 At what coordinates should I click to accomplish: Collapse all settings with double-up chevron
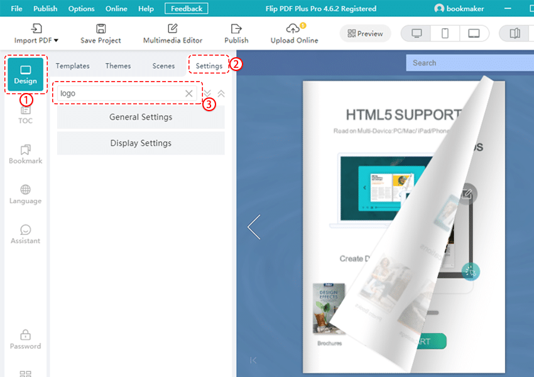point(221,94)
